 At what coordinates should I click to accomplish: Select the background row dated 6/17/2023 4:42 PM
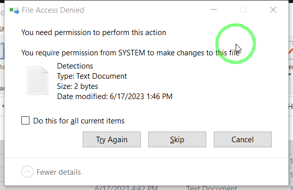click(146, 188)
